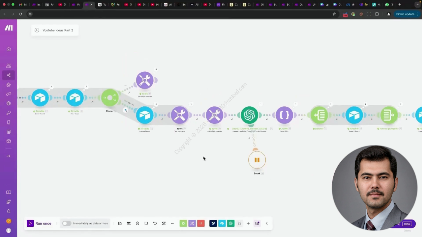Open the Chrome extensions puzzle icon
Image resolution: width=422 pixels, height=237 pixels.
(377, 14)
